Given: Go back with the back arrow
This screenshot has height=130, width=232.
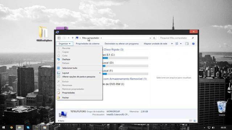Looking at the screenshot, I should (x=59, y=38).
